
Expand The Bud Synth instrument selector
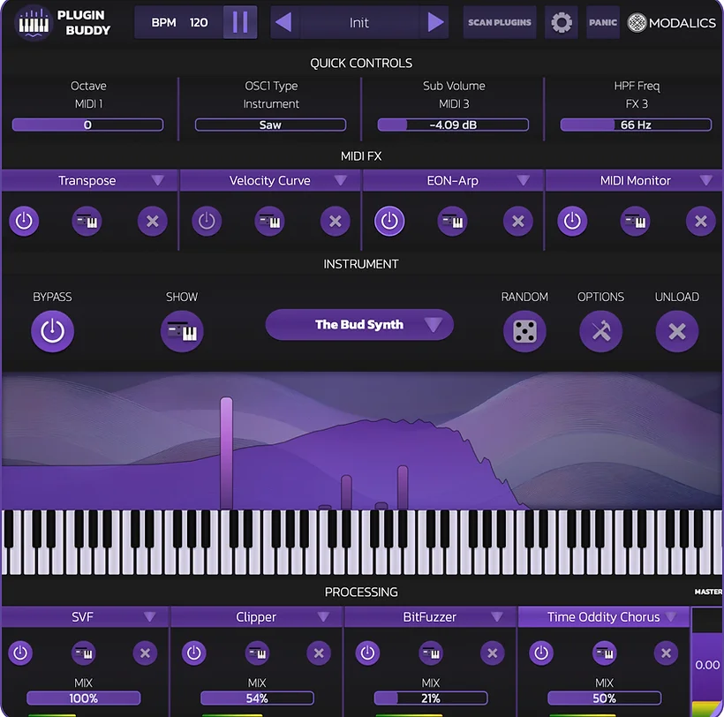[x=359, y=325]
